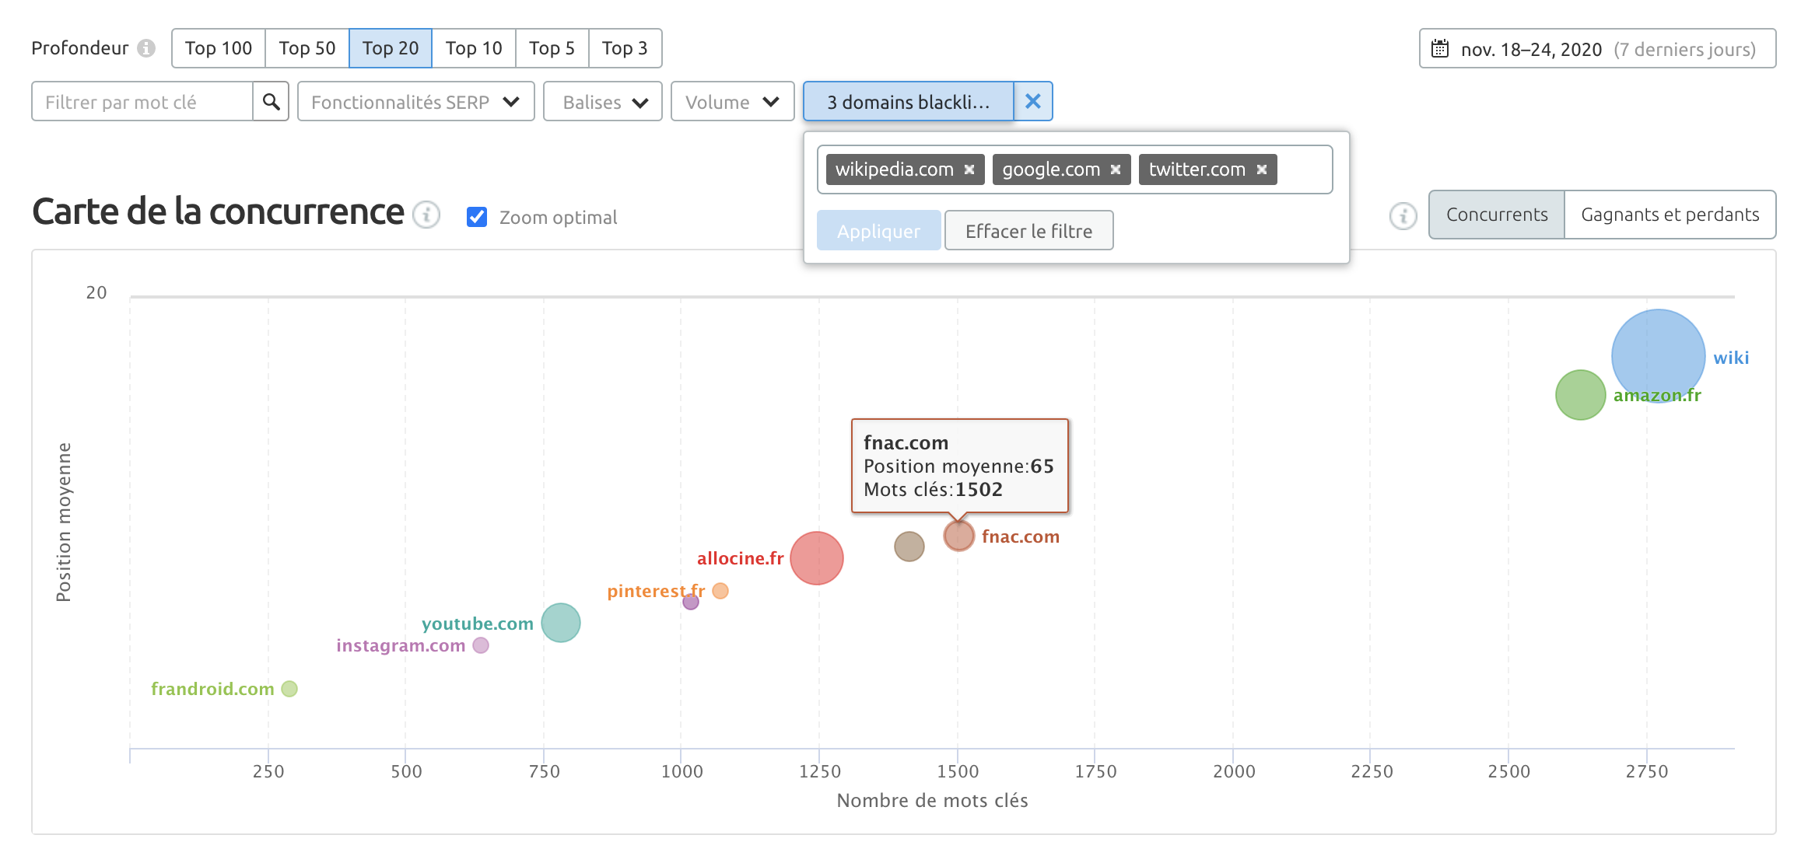
Task: Click the search magnifier icon
Action: click(271, 102)
